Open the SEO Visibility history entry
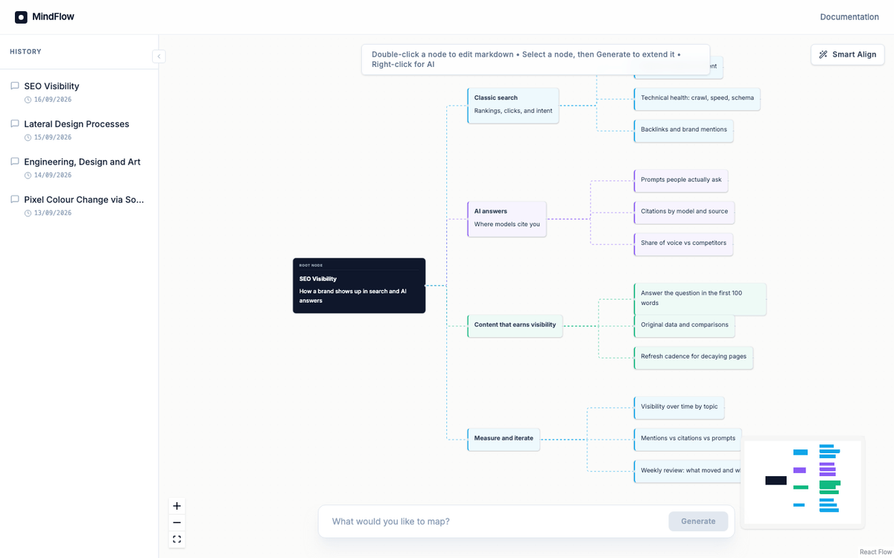894x558 pixels. [x=79, y=92]
